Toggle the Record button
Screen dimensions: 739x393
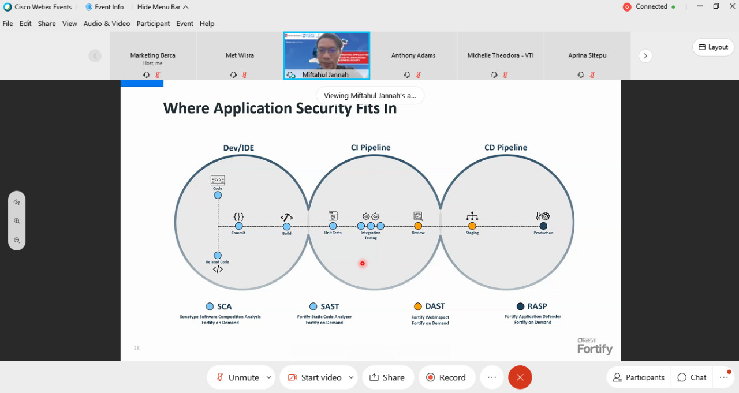446,377
